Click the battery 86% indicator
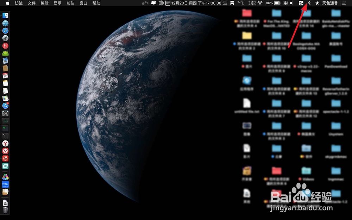The image size is (352, 220). point(273,3)
